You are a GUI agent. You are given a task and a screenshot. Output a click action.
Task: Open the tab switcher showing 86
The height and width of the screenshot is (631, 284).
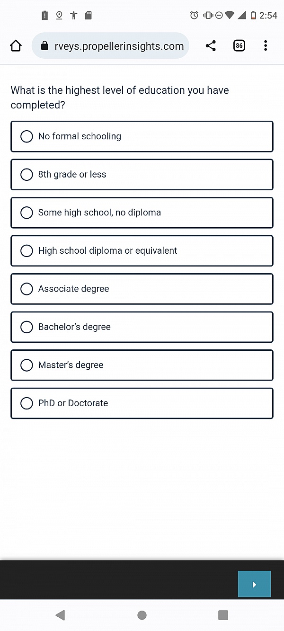click(239, 46)
